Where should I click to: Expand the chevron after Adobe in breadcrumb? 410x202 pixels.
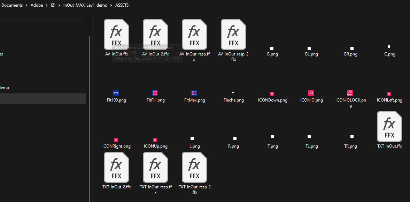point(47,5)
